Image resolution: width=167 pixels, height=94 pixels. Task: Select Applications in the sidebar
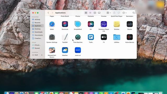tap(37, 26)
